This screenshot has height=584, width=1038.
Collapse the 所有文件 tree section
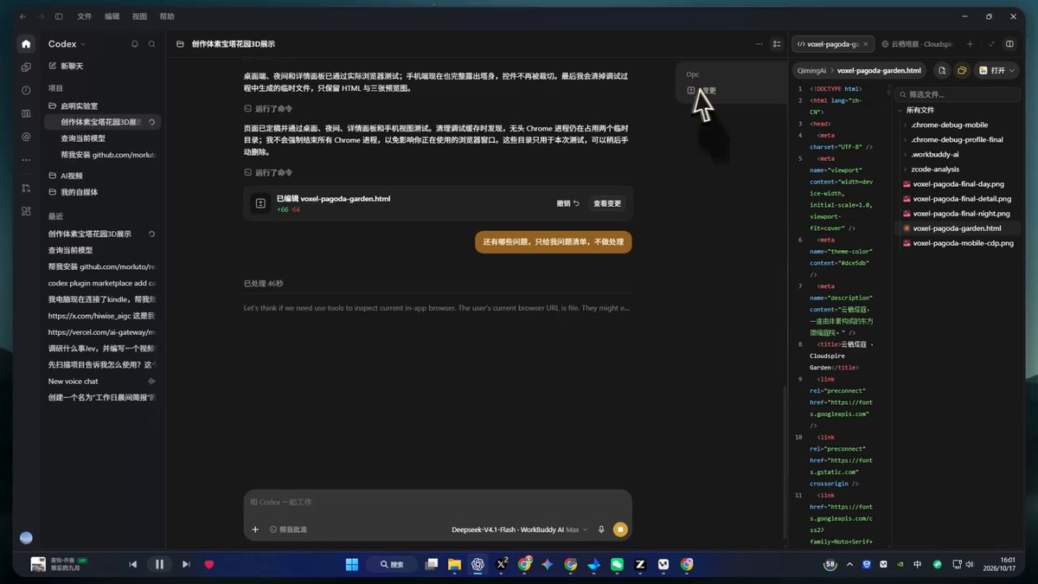[920, 110]
